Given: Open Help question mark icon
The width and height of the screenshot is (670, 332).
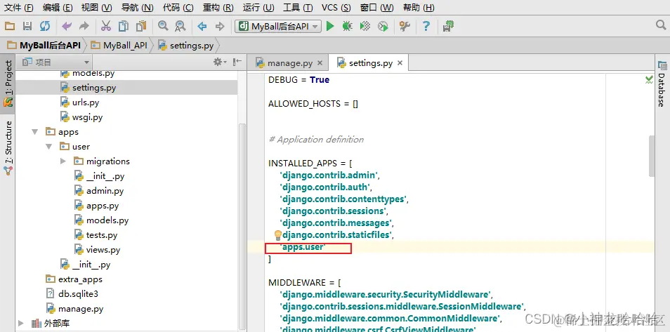Looking at the screenshot, I should tap(426, 27).
